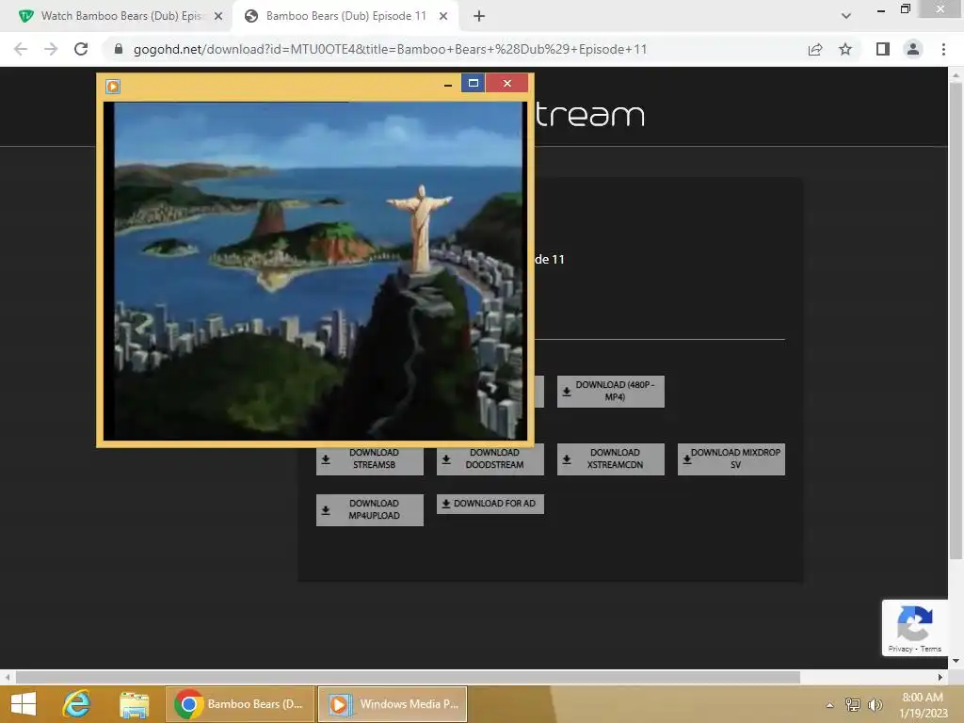Open the Chrome three-dot menu

(x=943, y=49)
